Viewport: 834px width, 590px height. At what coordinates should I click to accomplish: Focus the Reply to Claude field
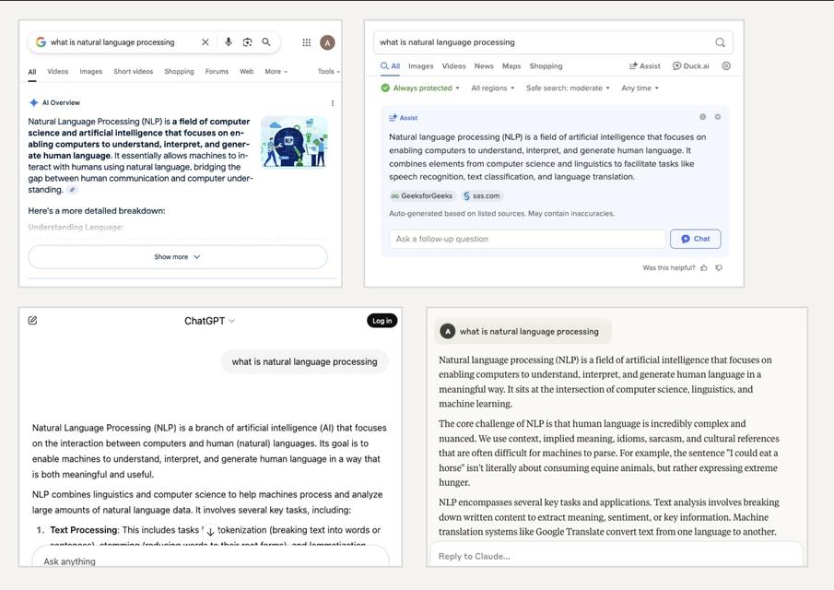pyautogui.click(x=617, y=556)
